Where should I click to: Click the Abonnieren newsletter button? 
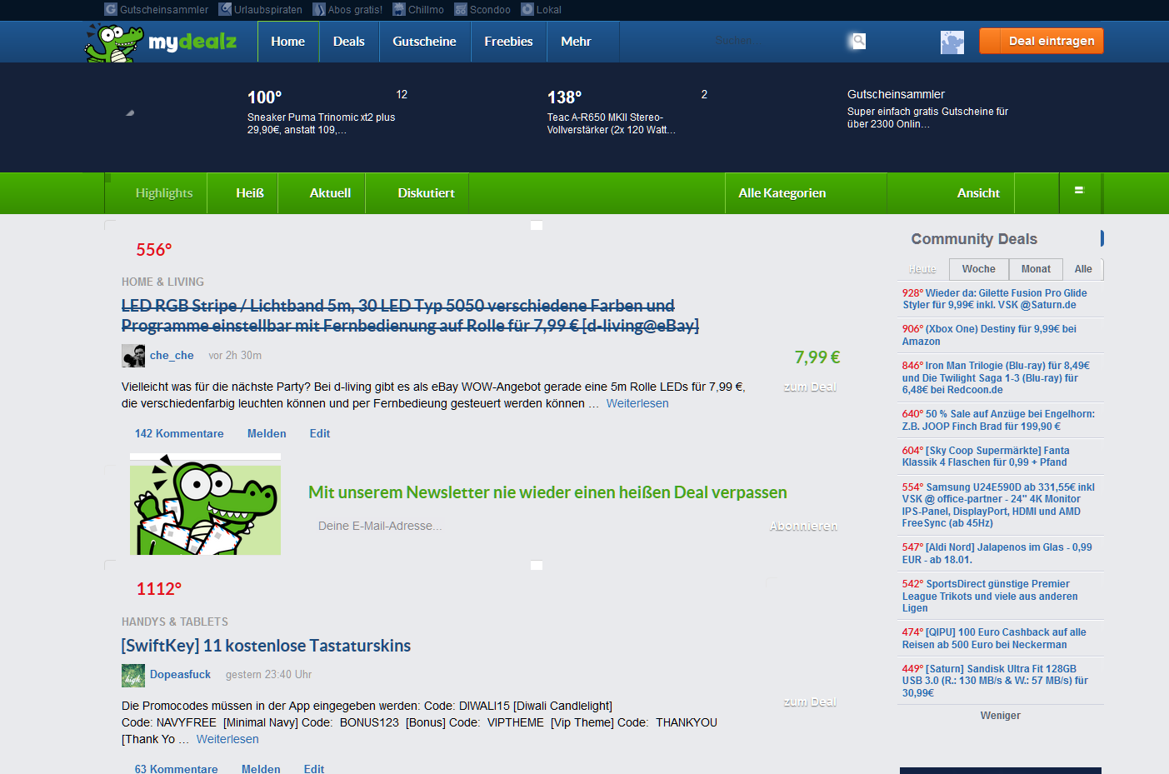tap(803, 527)
